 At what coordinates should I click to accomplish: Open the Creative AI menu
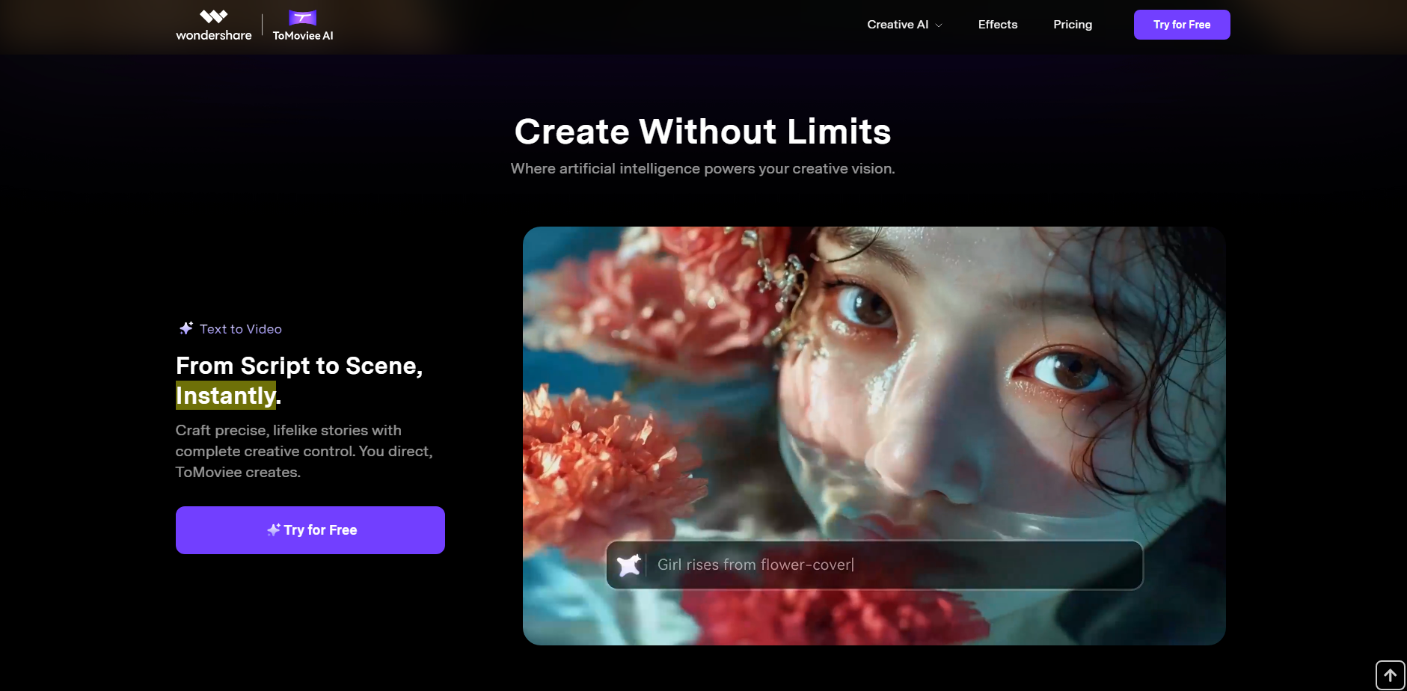(898, 25)
